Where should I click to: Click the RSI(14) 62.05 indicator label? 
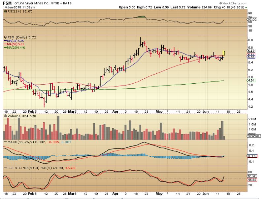point(20,11)
